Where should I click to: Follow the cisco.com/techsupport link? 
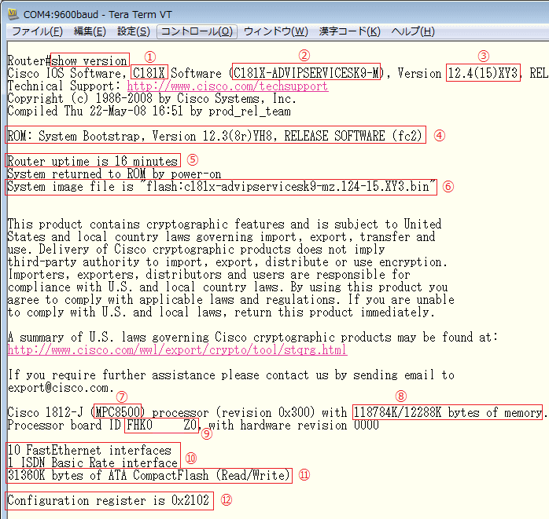pos(227,86)
